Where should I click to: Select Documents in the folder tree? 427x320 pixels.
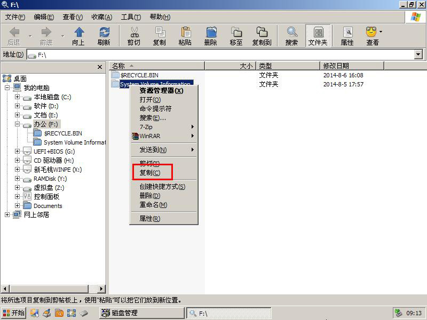tap(48, 206)
